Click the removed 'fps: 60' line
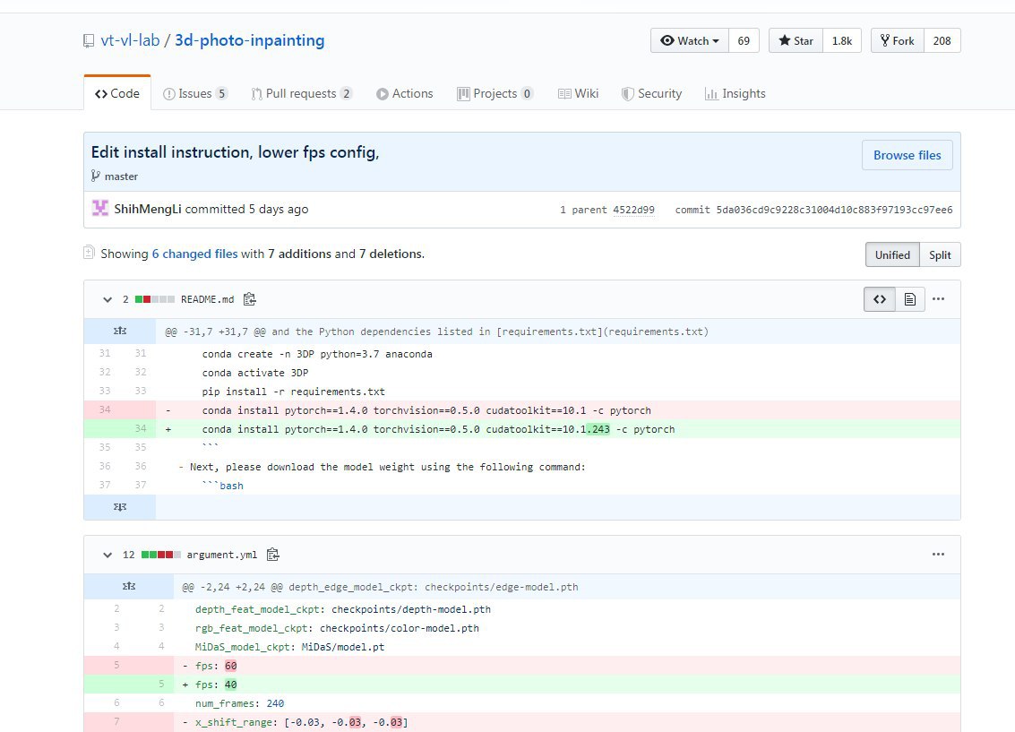 click(521, 666)
